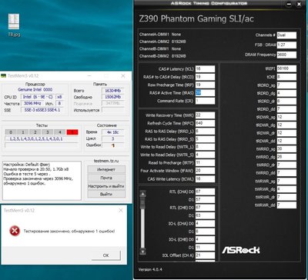Viewport: 308px width, 280px height.
Task: Click the tREFI value field
Action: pos(286,68)
